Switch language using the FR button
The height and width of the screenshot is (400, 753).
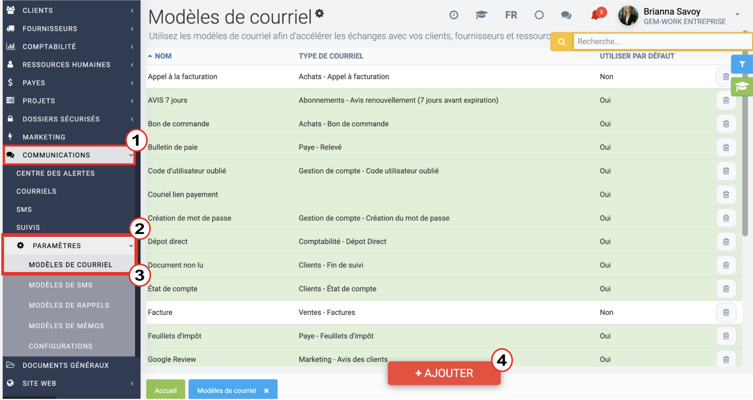click(511, 15)
